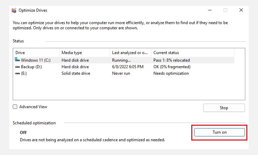258x155 pixels.
Task: Sort by the Media type column header
Action: (x=85, y=53)
